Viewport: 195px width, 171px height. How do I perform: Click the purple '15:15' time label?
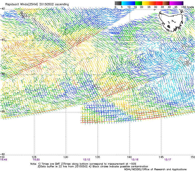pos(86,160)
